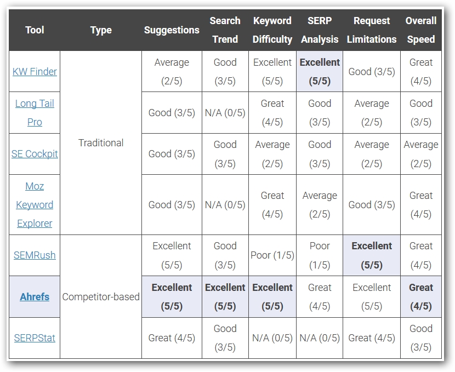
Task: Open the SERPStat link
Action: pos(35,338)
